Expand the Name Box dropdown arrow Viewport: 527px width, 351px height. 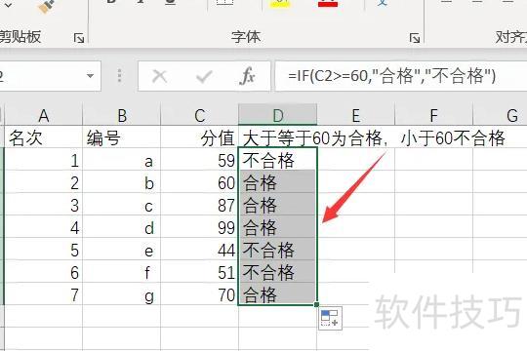[90, 76]
